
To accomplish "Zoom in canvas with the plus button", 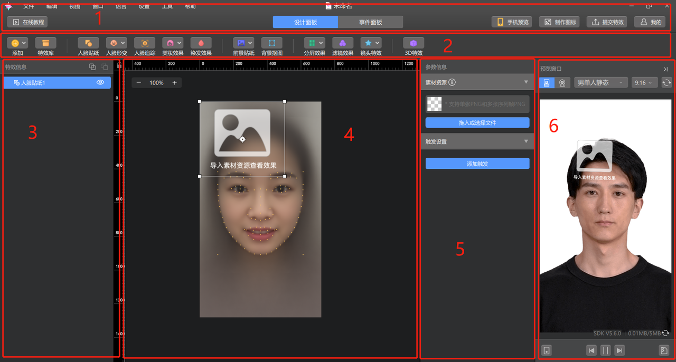I will [174, 83].
